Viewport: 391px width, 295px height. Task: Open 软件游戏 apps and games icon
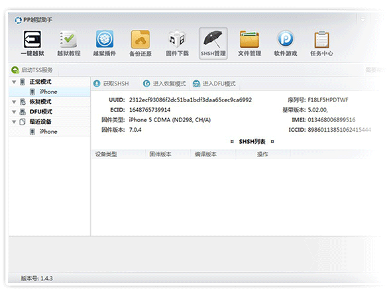point(286,44)
